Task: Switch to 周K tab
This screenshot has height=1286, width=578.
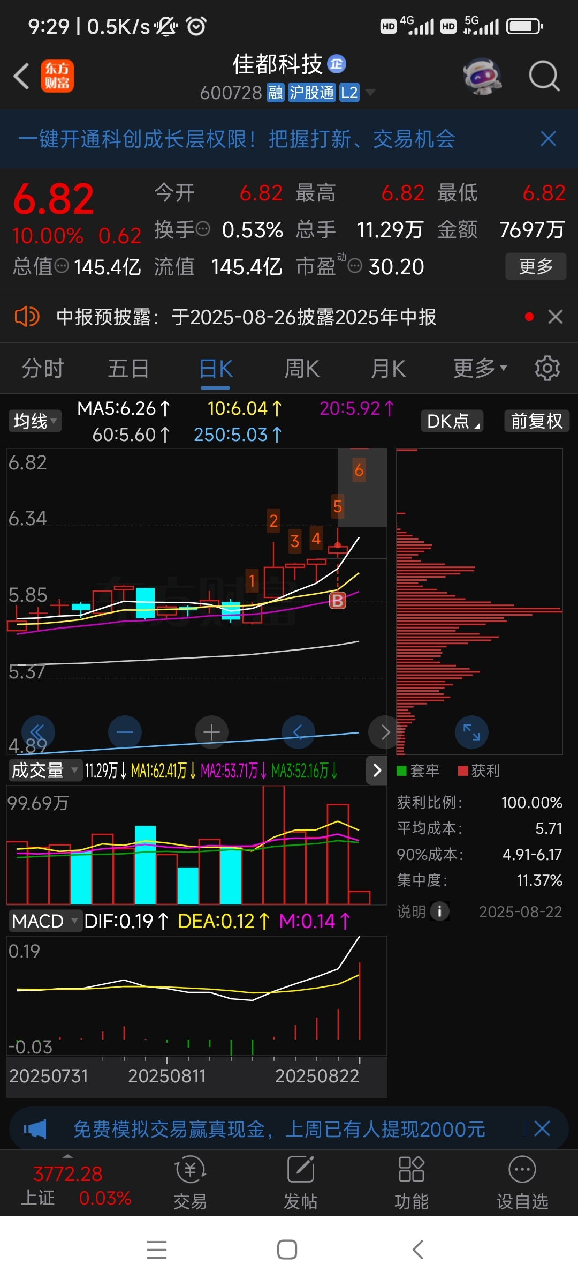Action: click(302, 369)
